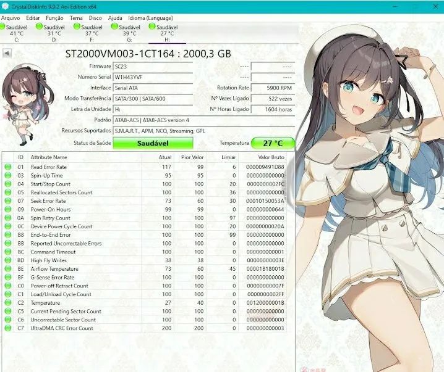
Task: Click the Interface field Serial ATA
Action: (153, 88)
